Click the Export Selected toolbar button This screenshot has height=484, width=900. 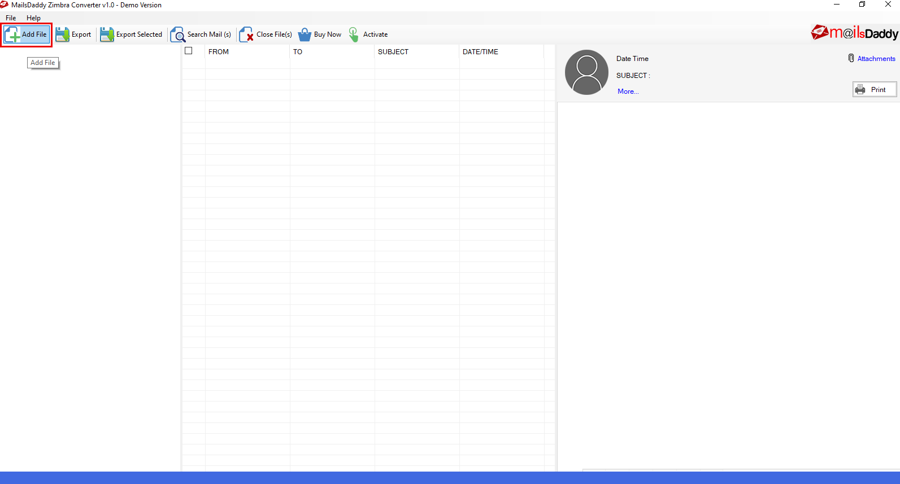[x=131, y=34]
